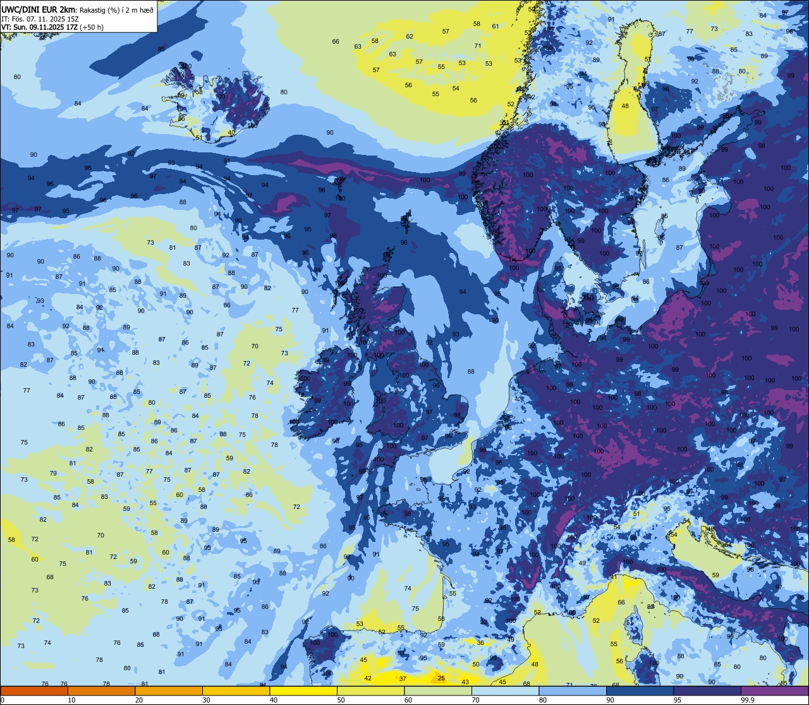
Task: Click the humidity value 42 at bottom
Action: tap(368, 678)
